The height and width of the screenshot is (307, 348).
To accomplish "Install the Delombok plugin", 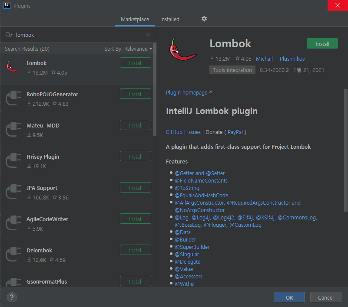I will (x=136, y=250).
